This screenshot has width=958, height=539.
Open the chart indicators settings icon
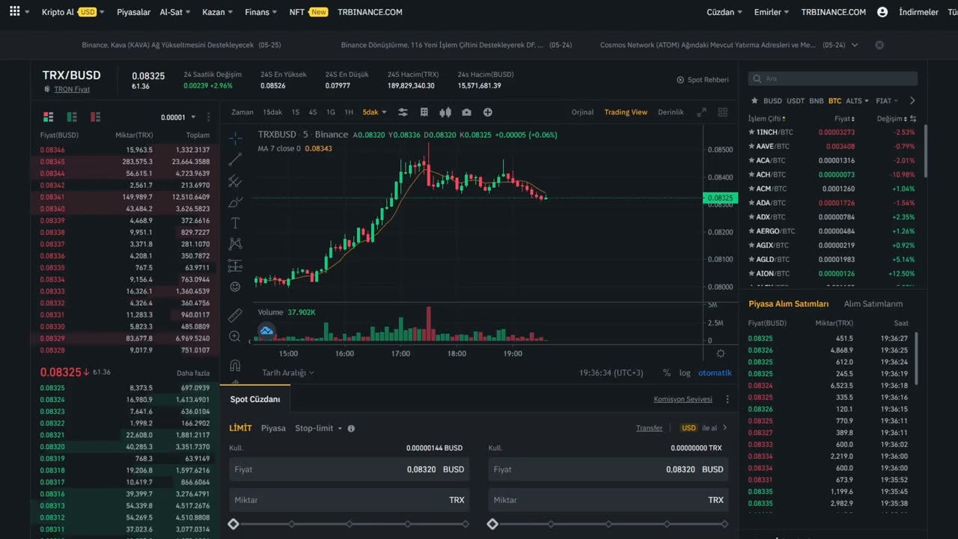coord(403,112)
